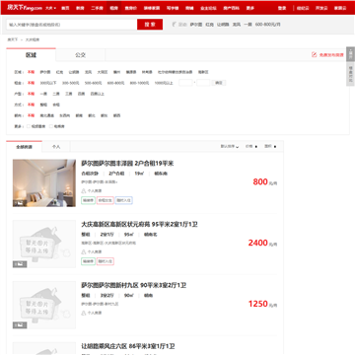Open 二手房 in top navigation
This screenshot has height=355, width=355.
coord(97,8)
